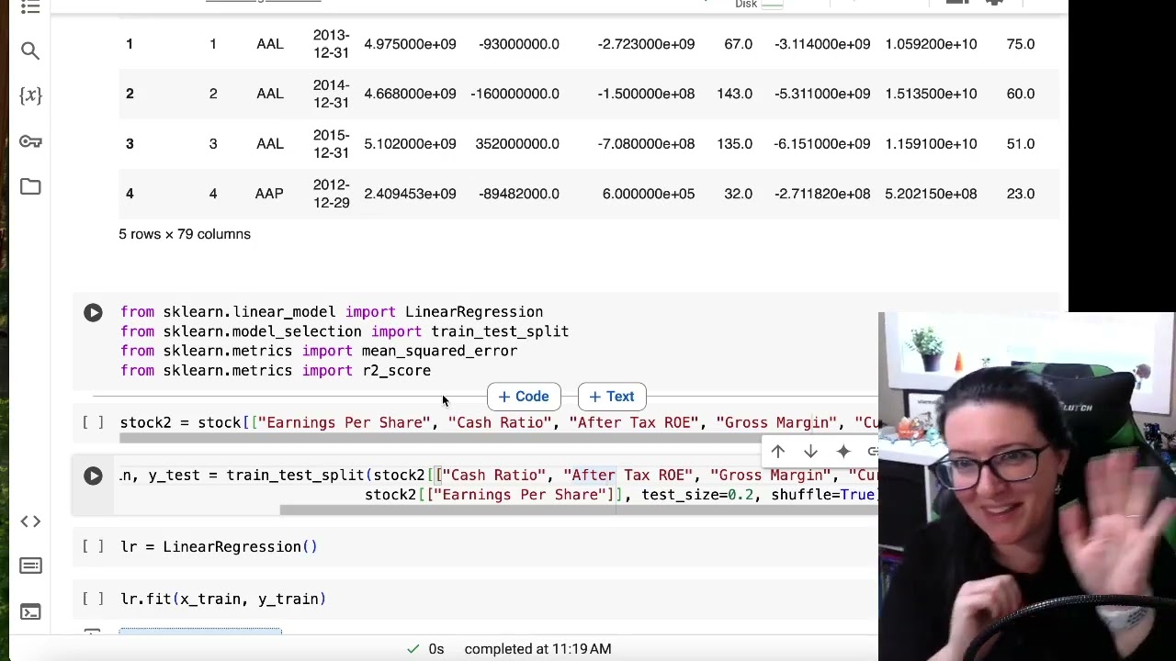1176x661 pixels.
Task: Click inside the lr = LinearRegression() code
Action: click(219, 547)
